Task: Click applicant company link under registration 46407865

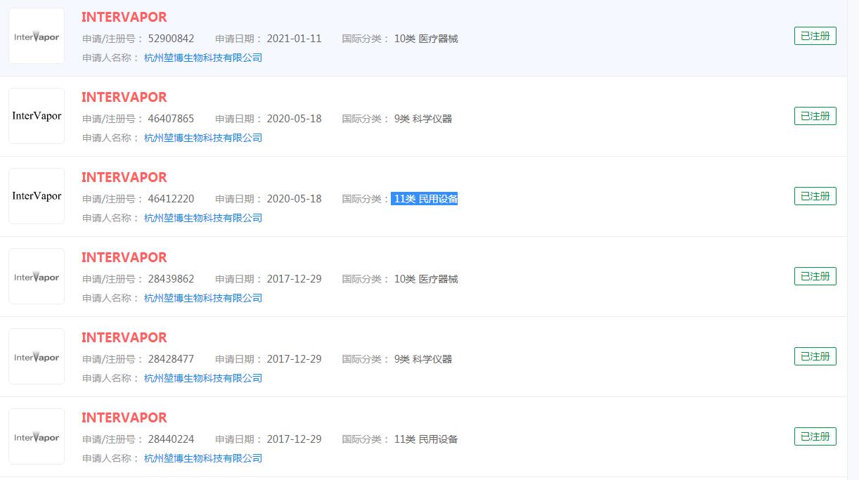Action: (203, 138)
